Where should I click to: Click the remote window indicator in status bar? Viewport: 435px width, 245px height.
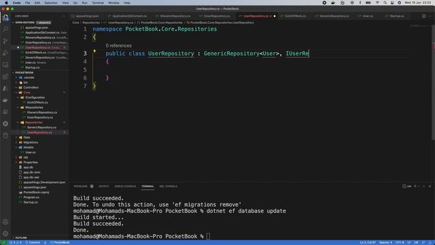tap(4, 242)
